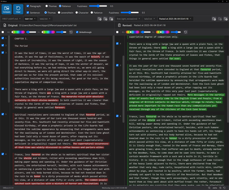Image resolution: width=229 pixels, height=190 pixels.
Task: Select Thomas paragraph algorithm
Action: pyautogui.click(x=47, y=6)
